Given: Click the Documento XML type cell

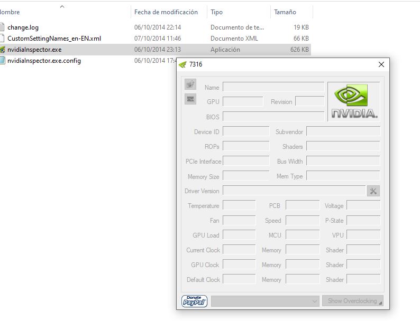Looking at the screenshot, I should (x=234, y=39).
